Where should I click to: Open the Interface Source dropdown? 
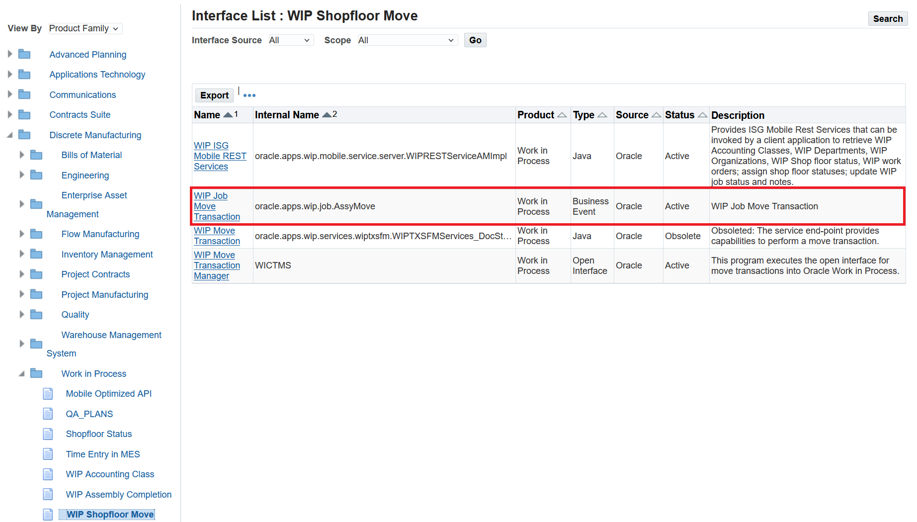pyautogui.click(x=290, y=40)
